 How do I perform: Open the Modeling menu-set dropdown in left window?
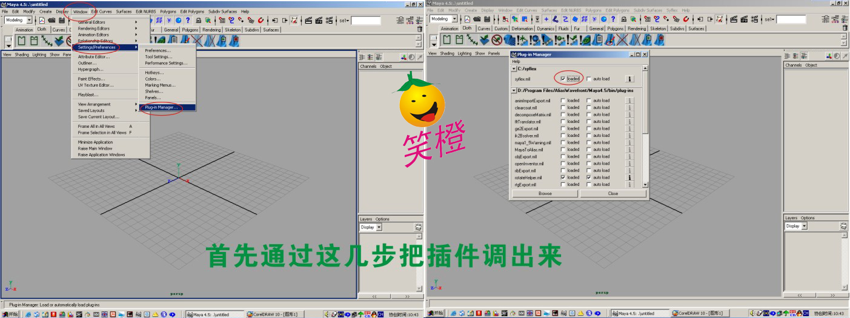[29, 19]
